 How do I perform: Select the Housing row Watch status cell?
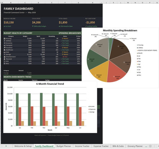coord(65,39)
